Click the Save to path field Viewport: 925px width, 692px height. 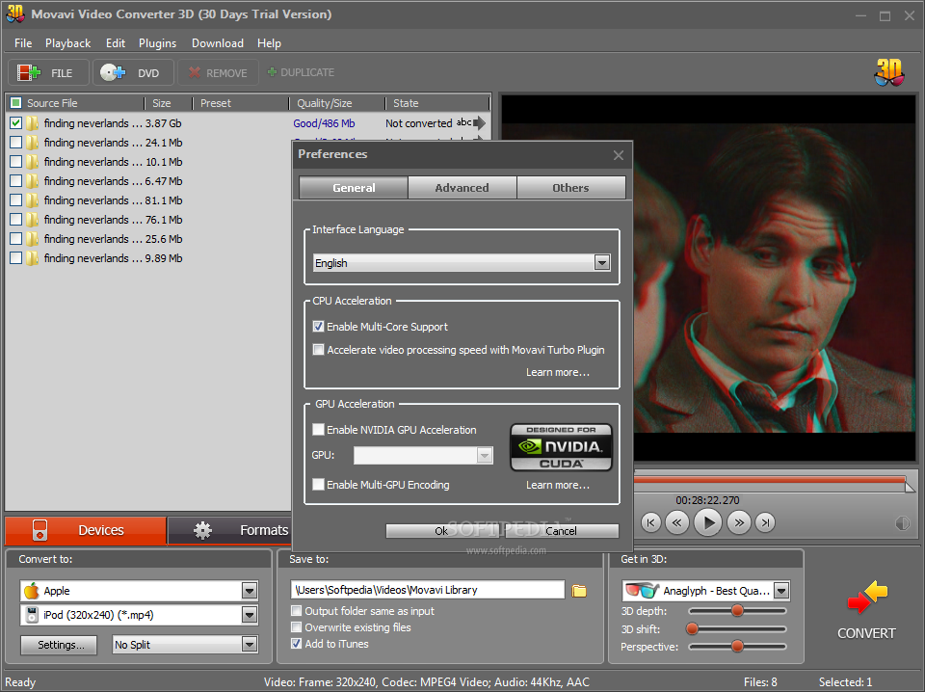click(428, 590)
